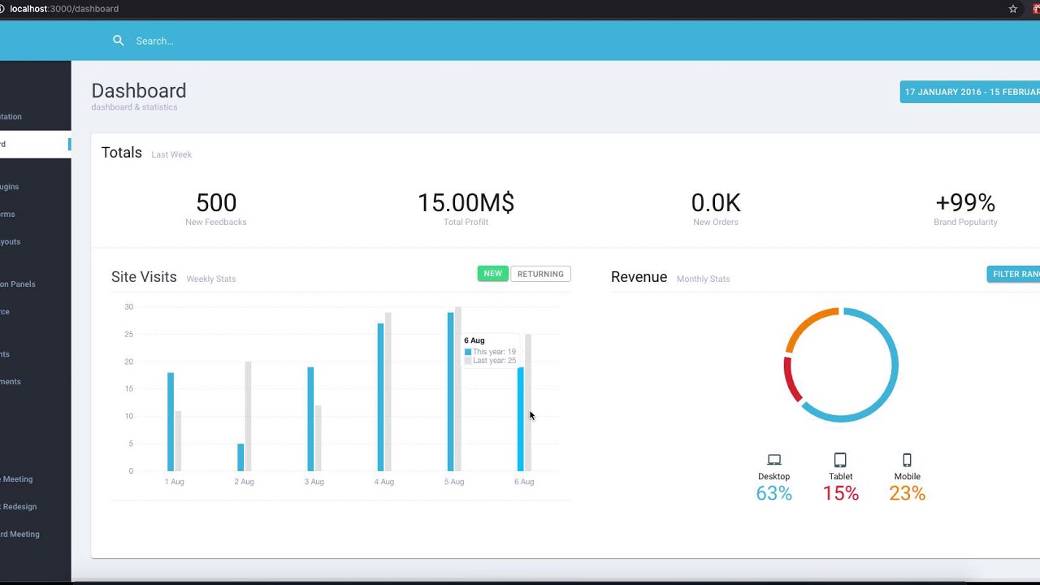Screen dimensions: 1040x585
Task: Click the orange segment of the revenue donut
Action: point(808,323)
